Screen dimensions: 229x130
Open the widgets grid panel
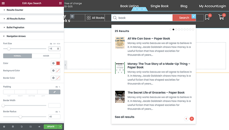click(60, 3)
